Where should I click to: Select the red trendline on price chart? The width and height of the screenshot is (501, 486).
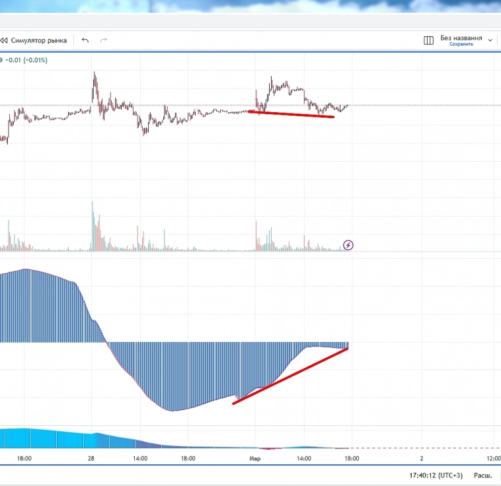point(291,114)
